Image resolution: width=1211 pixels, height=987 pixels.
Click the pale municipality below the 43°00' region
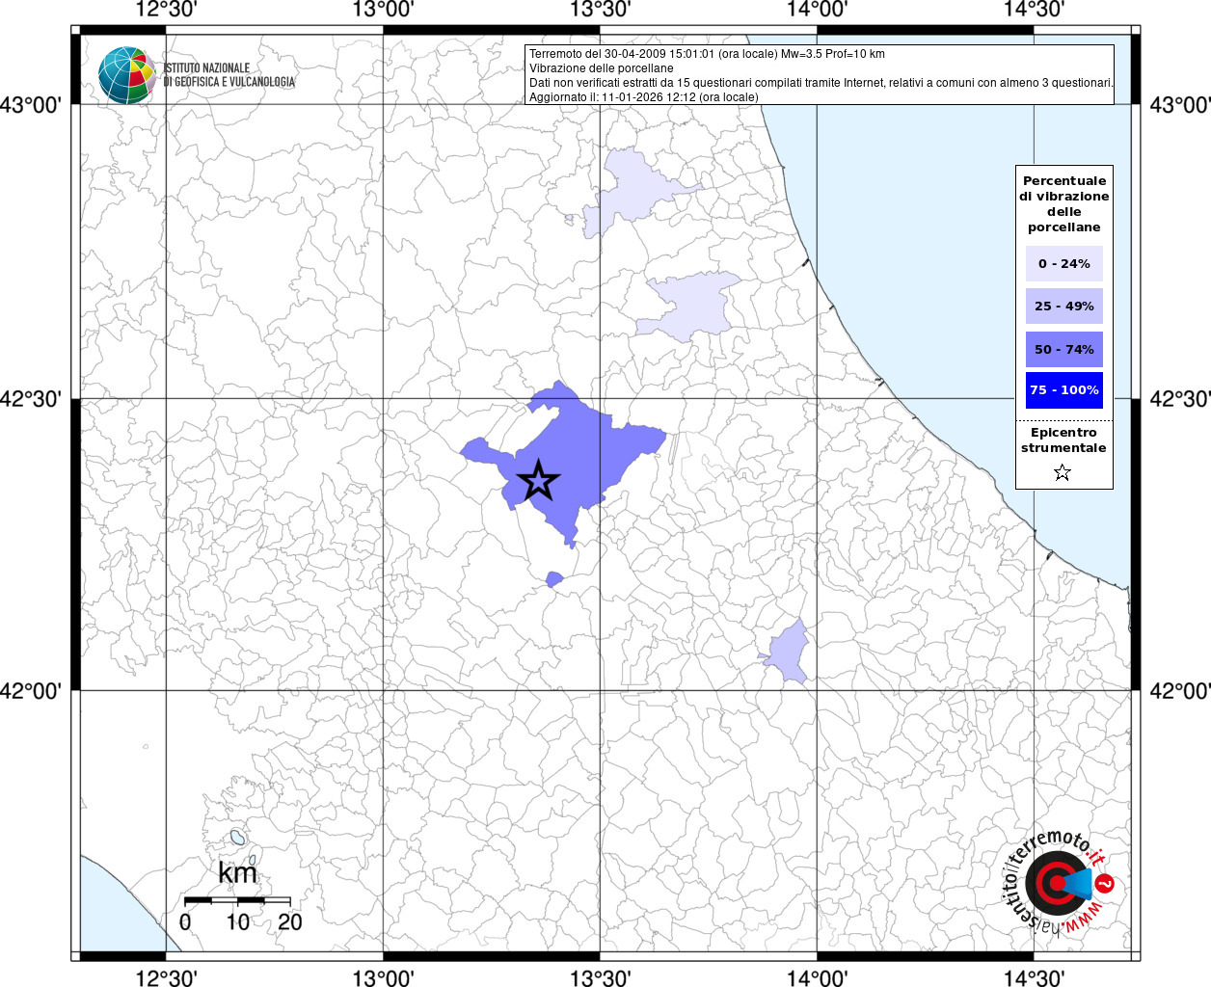point(694,305)
